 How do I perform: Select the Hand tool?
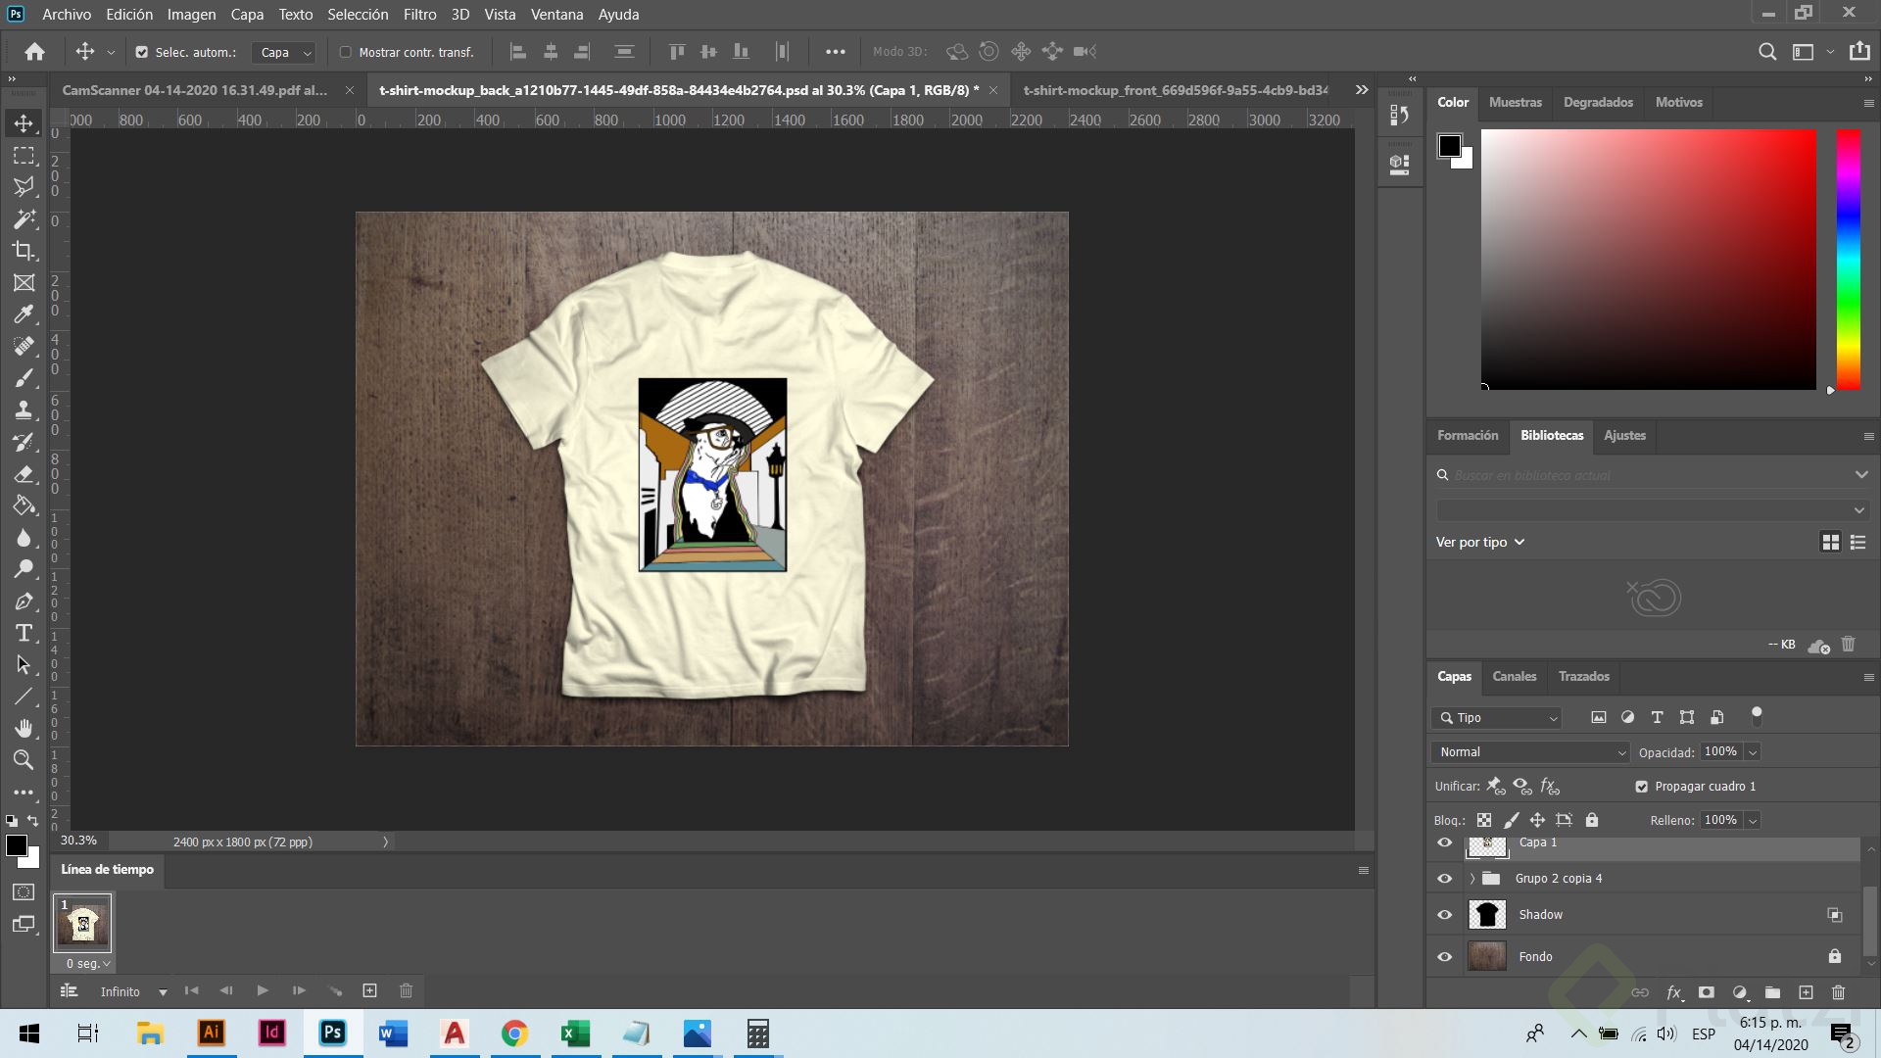pyautogui.click(x=24, y=728)
